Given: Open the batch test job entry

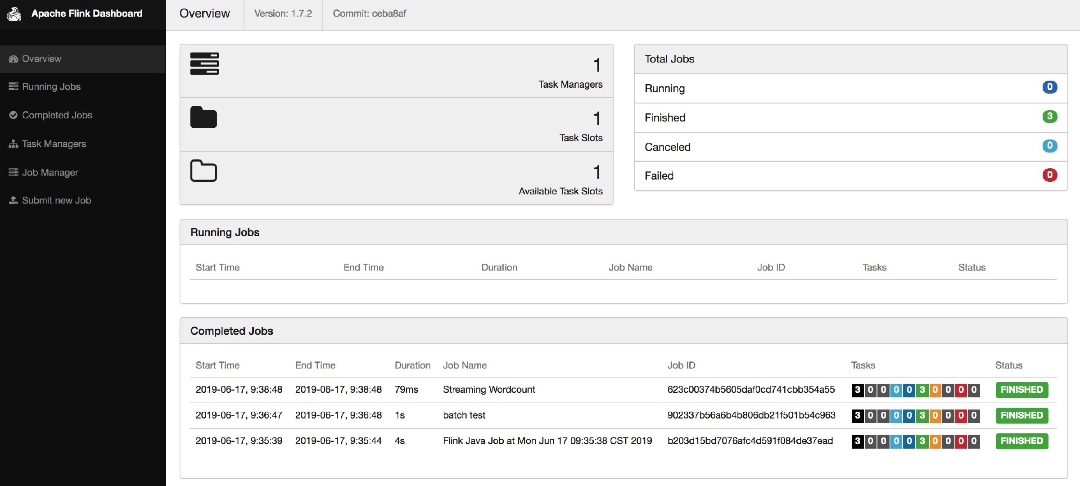Looking at the screenshot, I should click(464, 415).
